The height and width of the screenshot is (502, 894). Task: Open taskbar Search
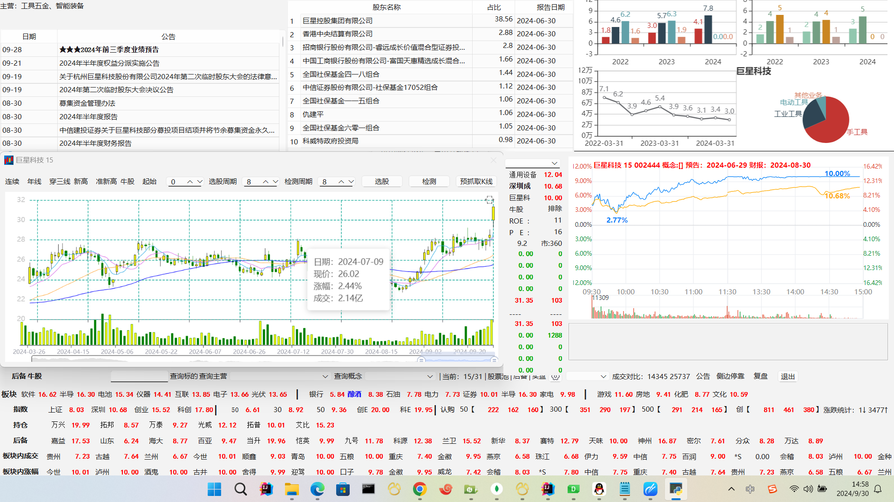click(240, 489)
